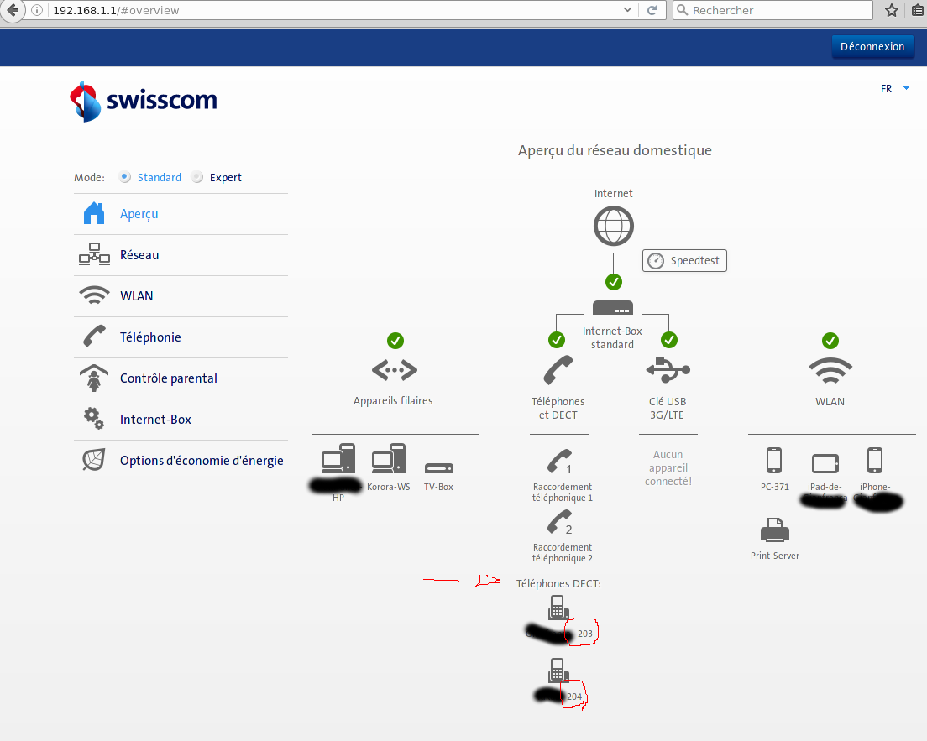927x741 pixels.
Task: Click inside the Rechercher search field
Action: tap(772, 10)
